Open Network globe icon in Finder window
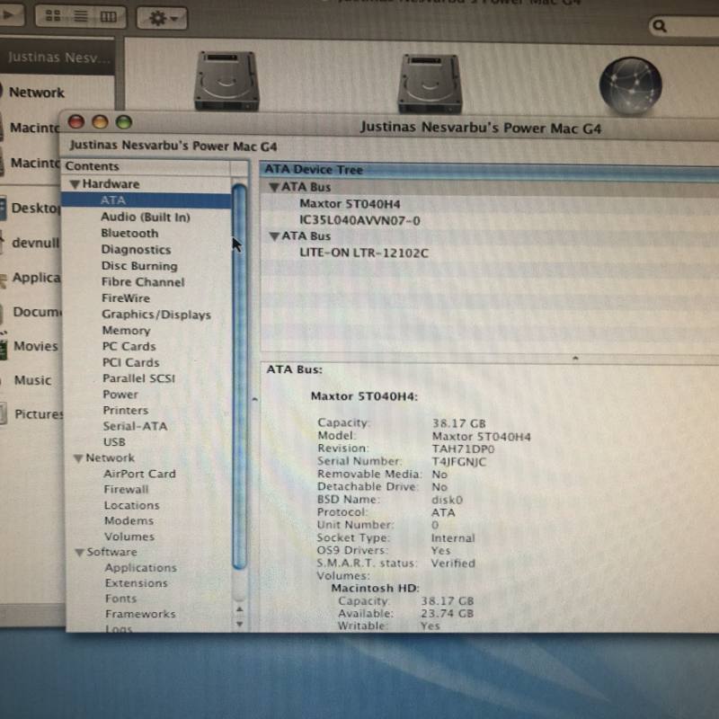 [631, 85]
